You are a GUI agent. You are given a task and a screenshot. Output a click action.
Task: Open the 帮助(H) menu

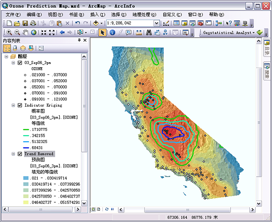[217, 15]
